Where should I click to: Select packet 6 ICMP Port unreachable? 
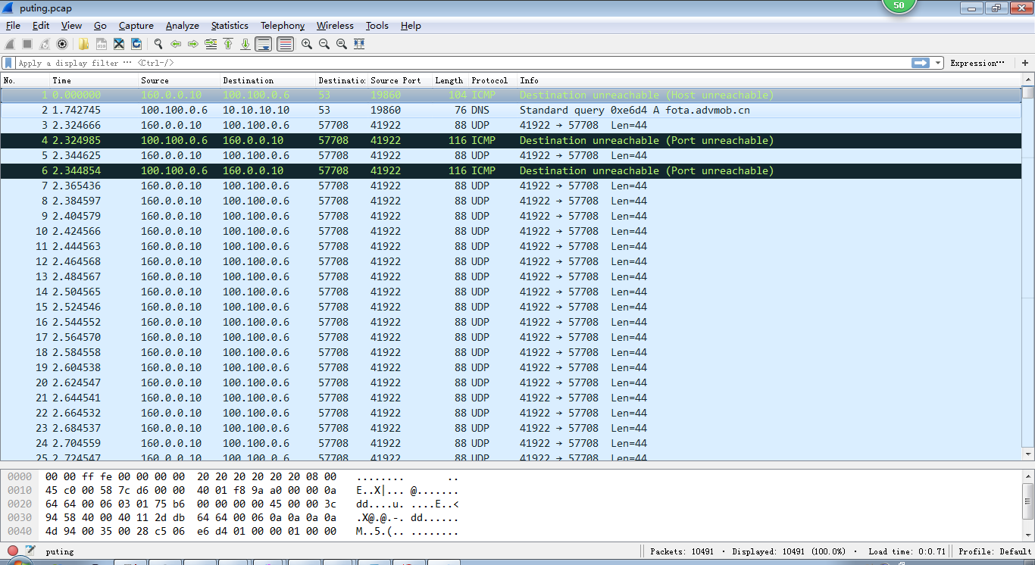point(510,170)
